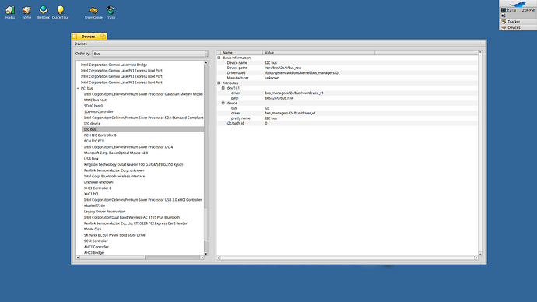
Task: Collapse the PCI bus tree node
Action: [78, 88]
